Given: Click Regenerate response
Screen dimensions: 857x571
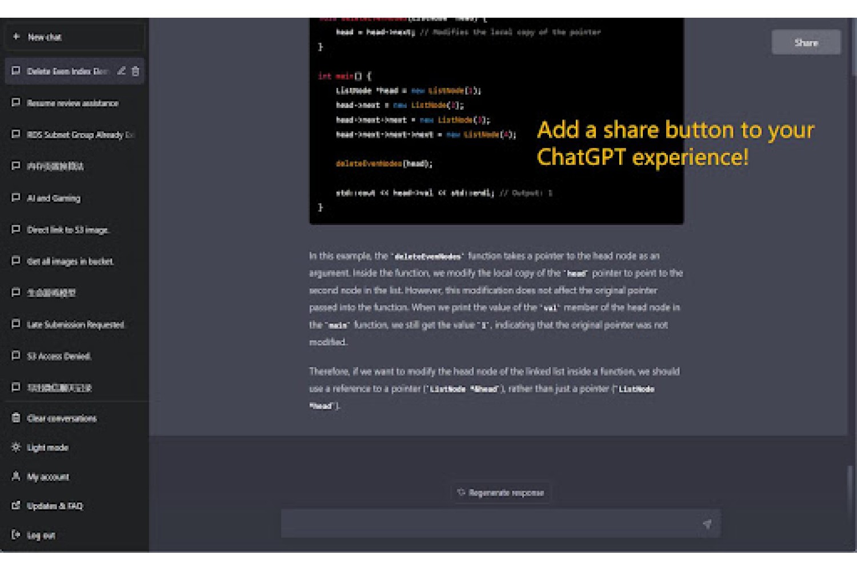Looking at the screenshot, I should 501,493.
